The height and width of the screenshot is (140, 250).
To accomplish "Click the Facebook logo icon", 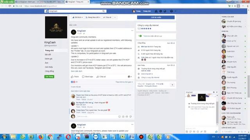I will pyautogui.click(x=46, y=11).
